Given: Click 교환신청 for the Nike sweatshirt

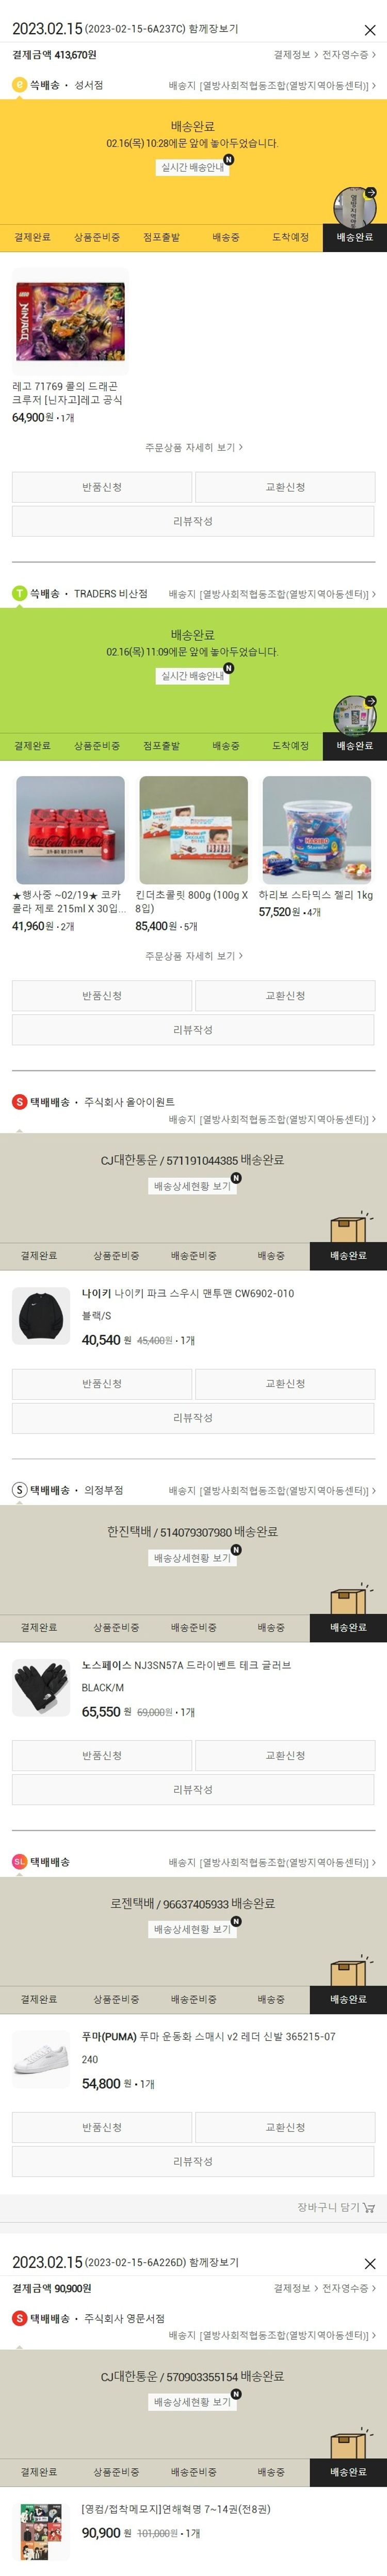Looking at the screenshot, I should tap(285, 1383).
